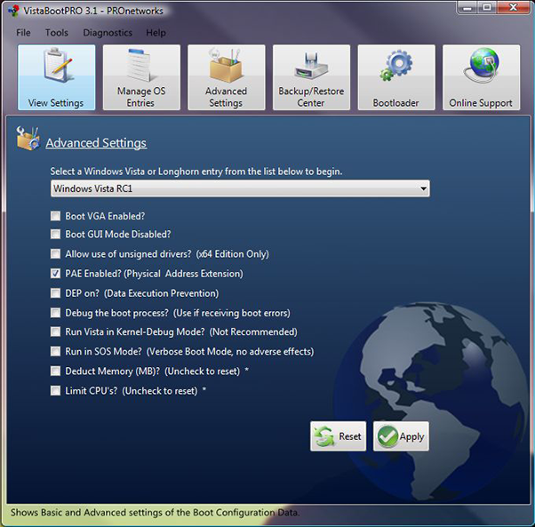Viewport: 535px width, 527px height.
Task: Click the status bar text about Boot Configuration Data
Action: coord(155,513)
